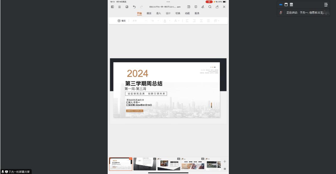Undo the last action

134,7
